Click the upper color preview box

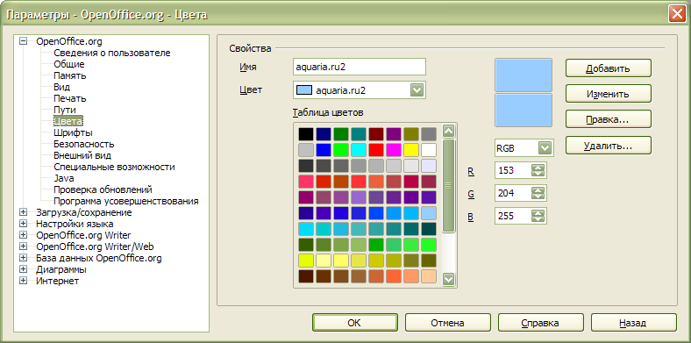[x=524, y=75]
